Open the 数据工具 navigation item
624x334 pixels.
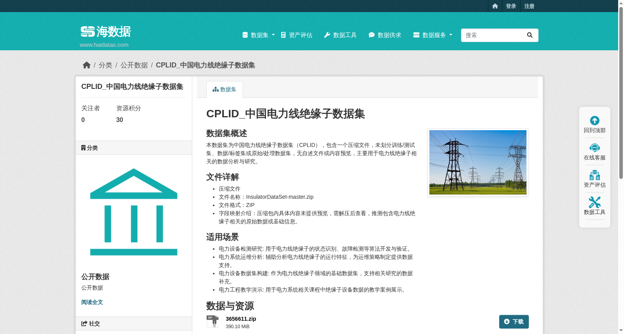[340, 35]
